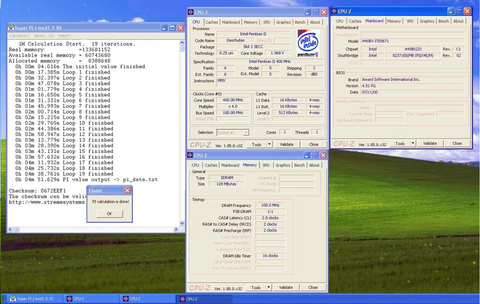Screen dimensions: 480x304
Task: Open Tools dropdown arrow in CPU tab window
Action: tap(269, 144)
